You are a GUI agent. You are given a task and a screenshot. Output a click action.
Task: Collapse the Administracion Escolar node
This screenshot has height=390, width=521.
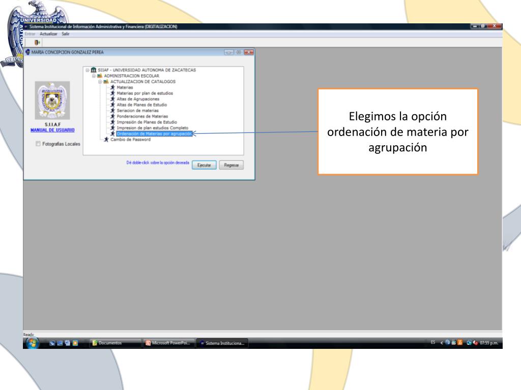pos(94,76)
